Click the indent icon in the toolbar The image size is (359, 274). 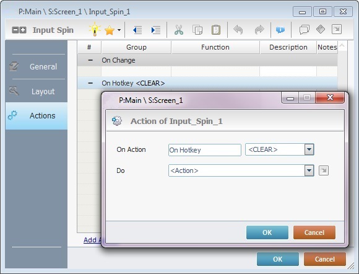(156, 30)
